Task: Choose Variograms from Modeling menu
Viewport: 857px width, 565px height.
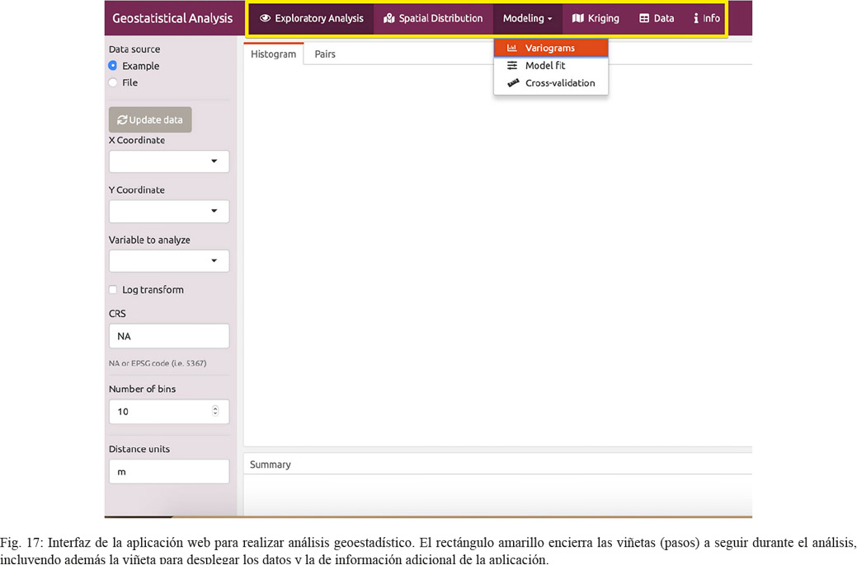Action: [x=551, y=48]
